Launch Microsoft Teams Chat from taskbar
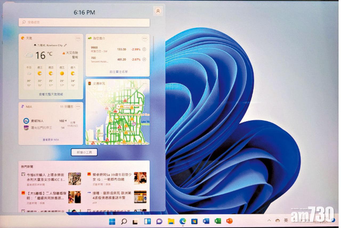Screen dimensions: 341x228 (x=159, y=221)
